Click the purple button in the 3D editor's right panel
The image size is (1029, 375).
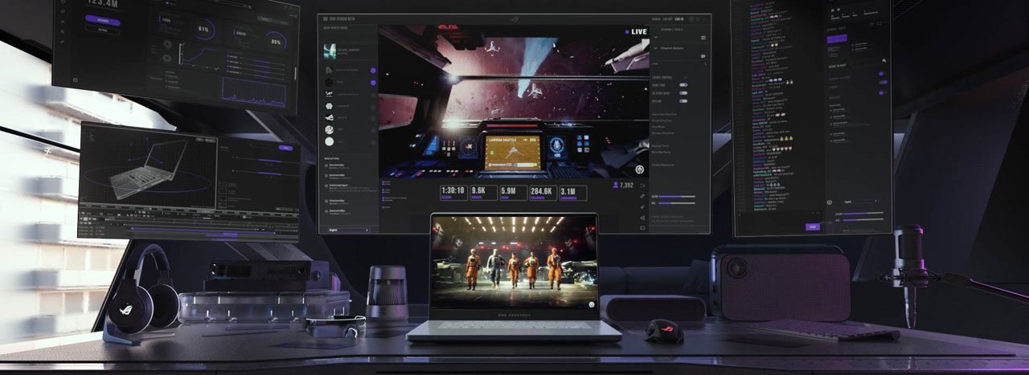point(286,148)
